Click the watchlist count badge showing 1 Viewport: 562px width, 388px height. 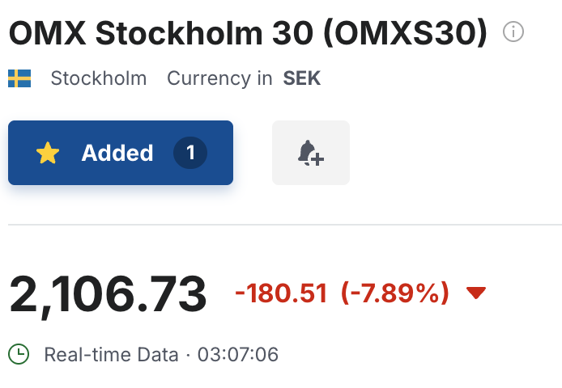pos(190,153)
